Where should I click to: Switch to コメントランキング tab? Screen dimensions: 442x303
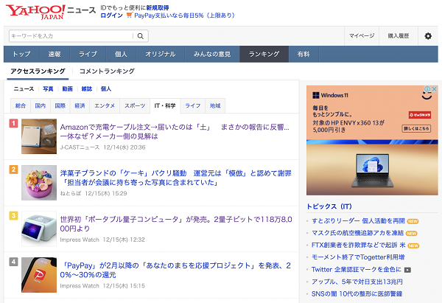click(107, 72)
